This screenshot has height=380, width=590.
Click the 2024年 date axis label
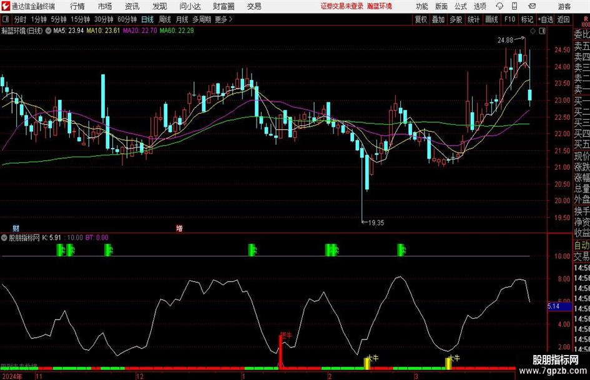12,376
